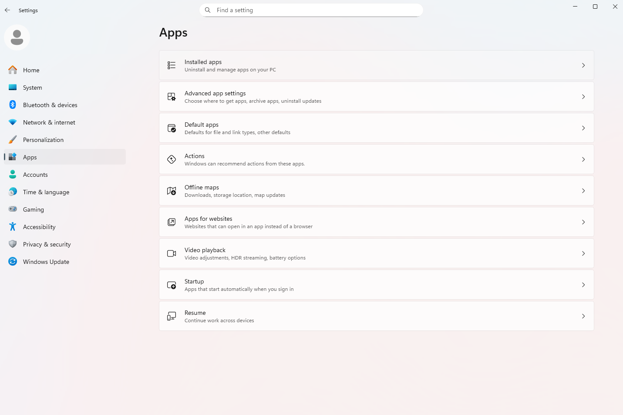Go to Personalization settings
Viewport: 623px width, 415px height.
tap(43, 140)
